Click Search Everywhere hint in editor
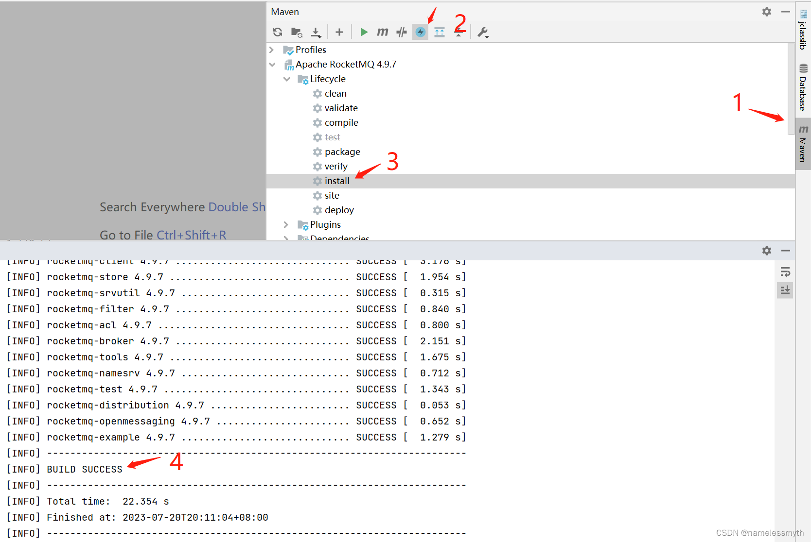 coord(183,207)
